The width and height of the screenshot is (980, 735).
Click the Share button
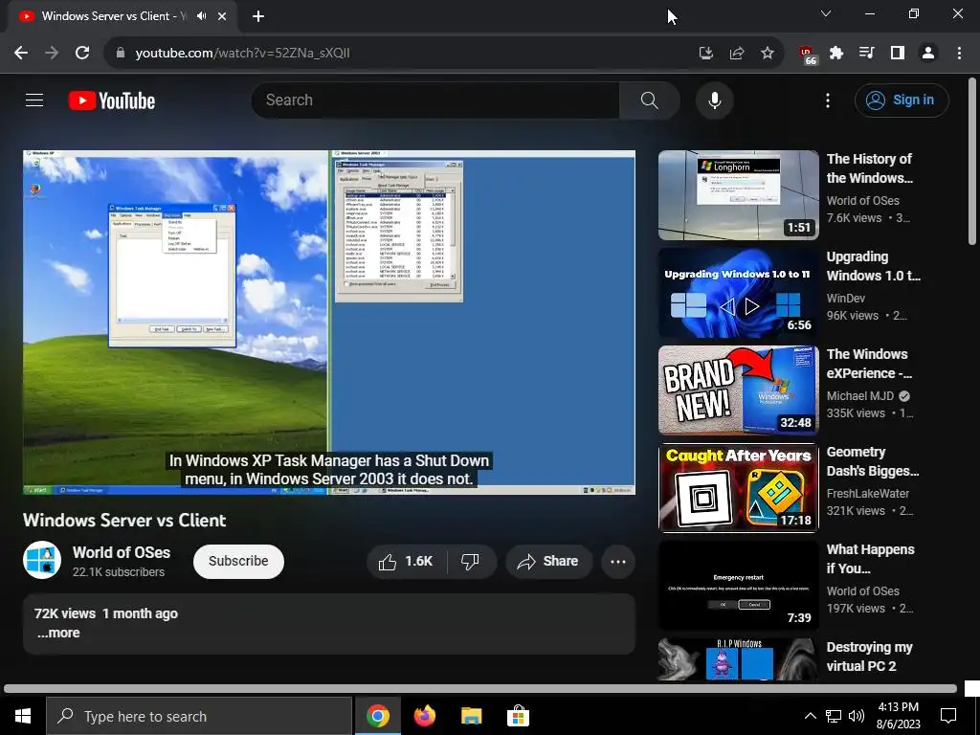coord(548,561)
